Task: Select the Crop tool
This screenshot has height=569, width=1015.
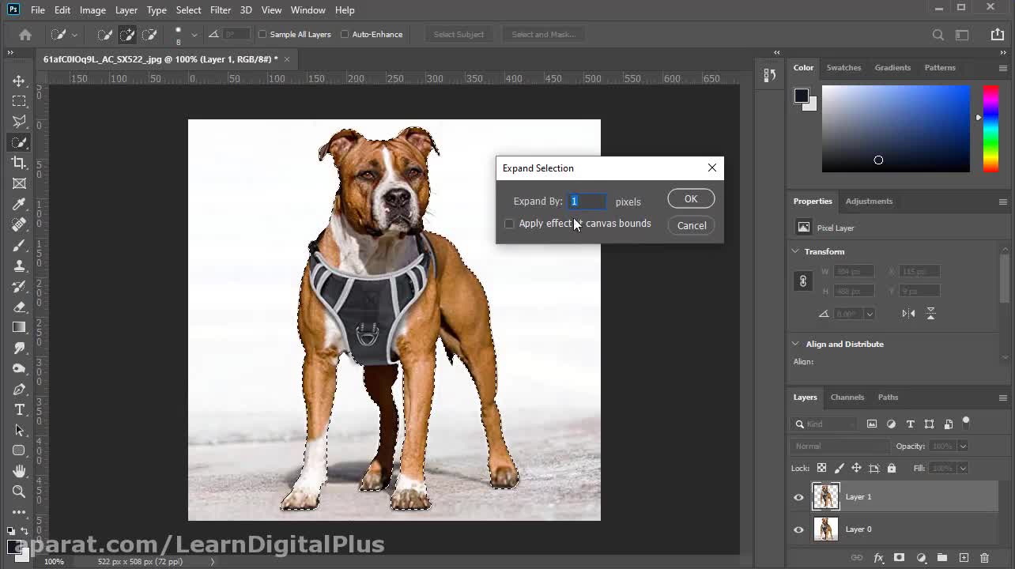Action: point(19,163)
